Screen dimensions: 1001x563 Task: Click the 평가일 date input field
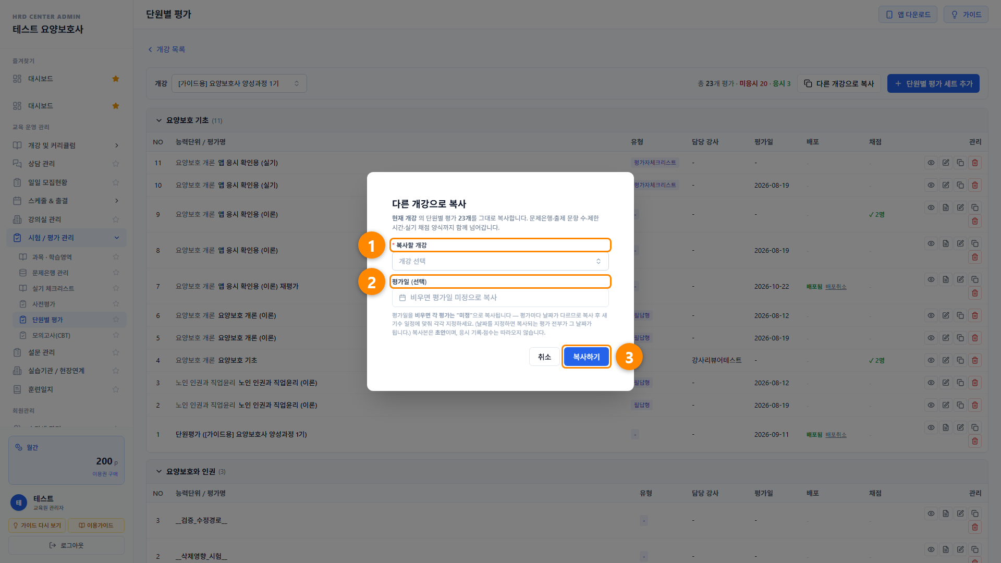500,298
